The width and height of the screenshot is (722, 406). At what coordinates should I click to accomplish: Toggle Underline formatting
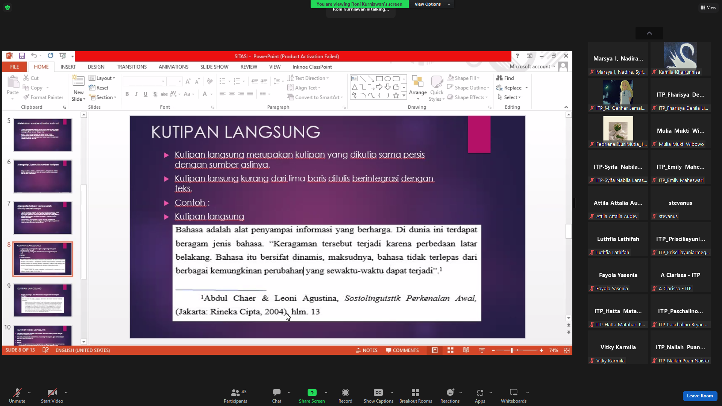[146, 94]
